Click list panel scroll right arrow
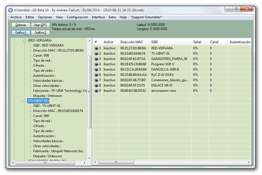This screenshot has height=175, width=262. pos(249,162)
